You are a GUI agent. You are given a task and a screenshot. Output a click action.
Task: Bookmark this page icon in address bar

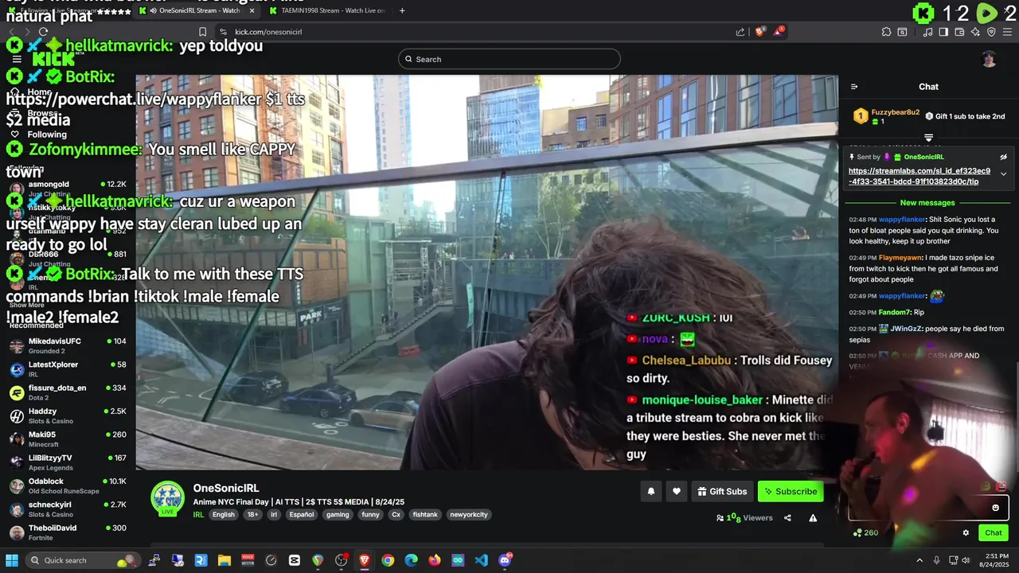[x=203, y=32]
